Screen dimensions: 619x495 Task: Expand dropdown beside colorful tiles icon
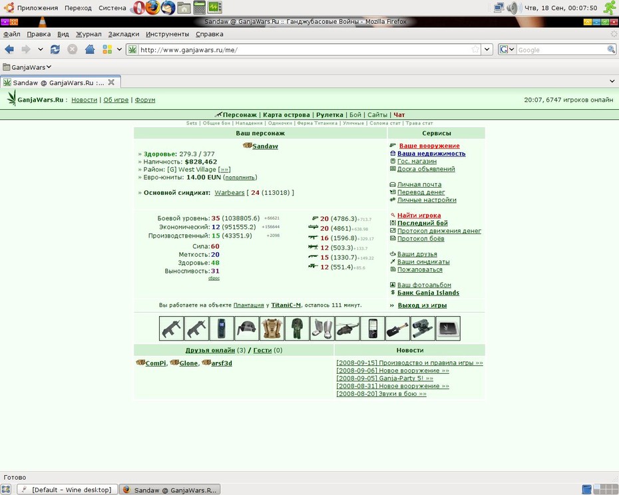click(x=119, y=49)
